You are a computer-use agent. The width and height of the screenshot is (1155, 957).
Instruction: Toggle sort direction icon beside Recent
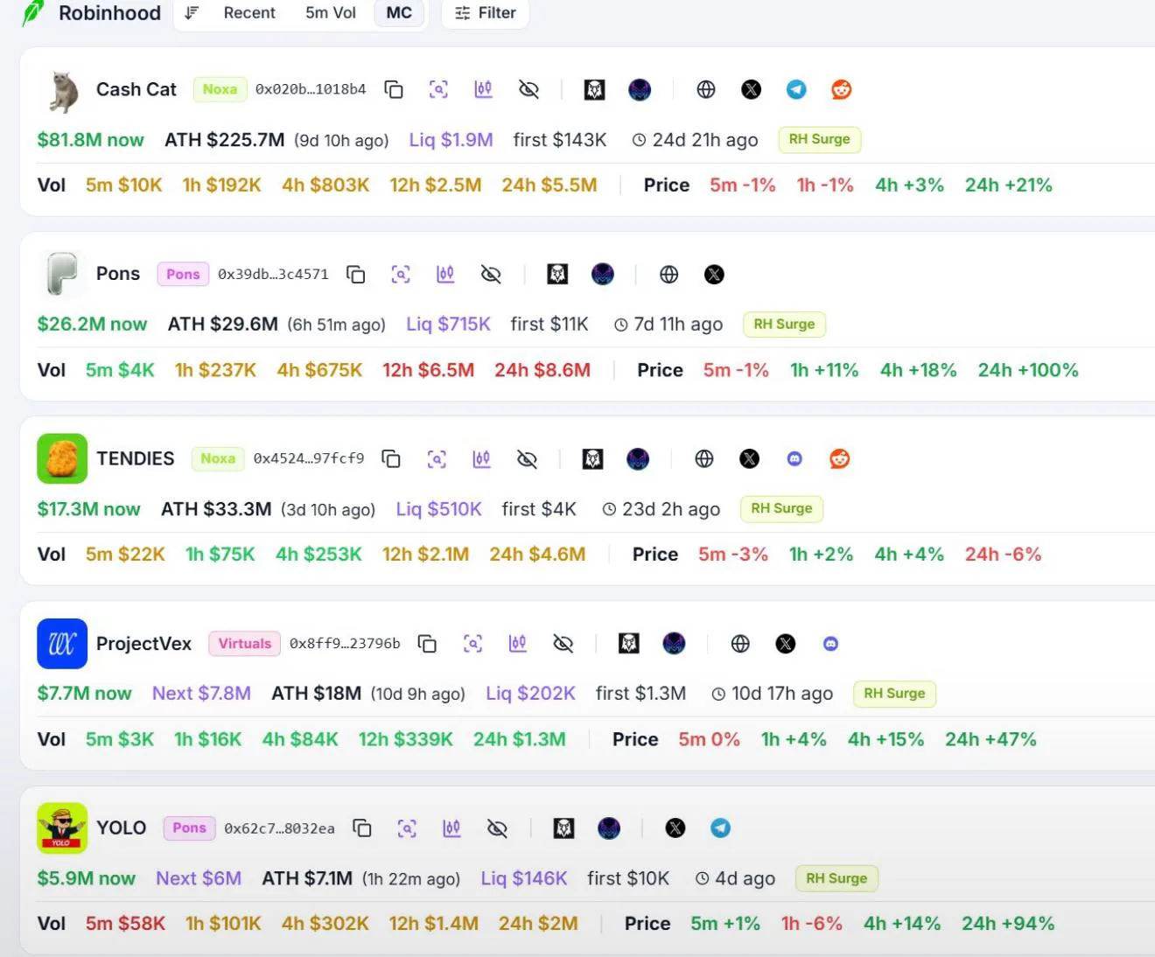(192, 13)
